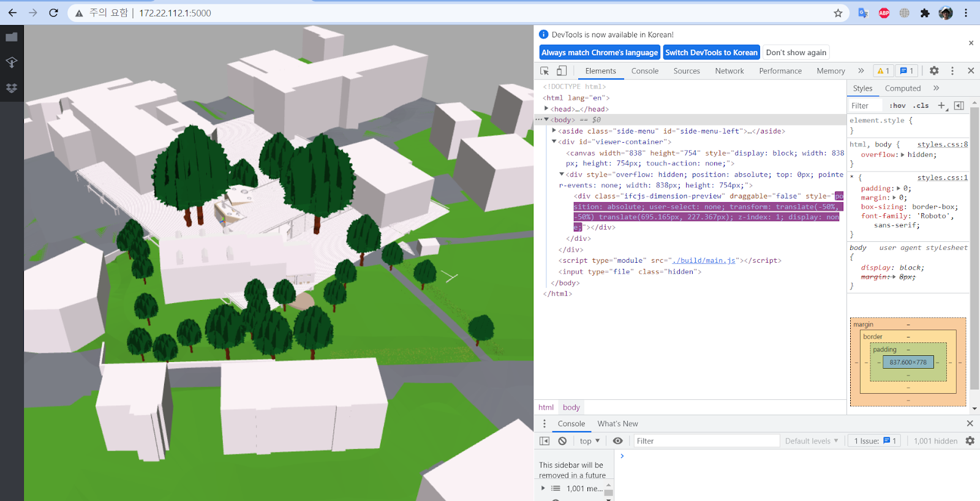Click Always match Chrome's language button
The height and width of the screenshot is (501, 980).
[600, 53]
